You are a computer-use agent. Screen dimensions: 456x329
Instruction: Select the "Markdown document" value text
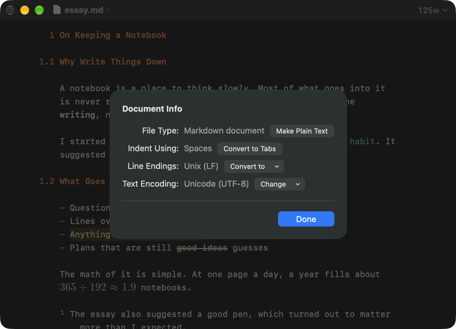tap(224, 131)
